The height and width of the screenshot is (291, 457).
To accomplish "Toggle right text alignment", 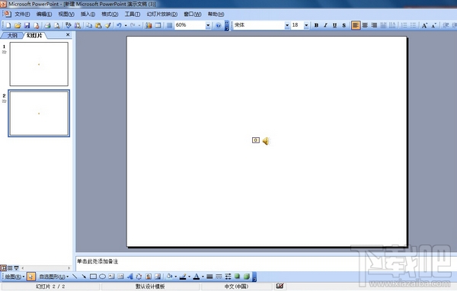I will (374, 25).
